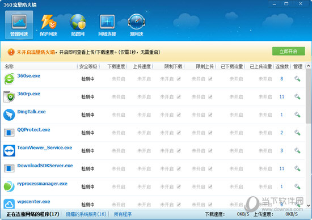The height and width of the screenshot is (220, 312).
Task: Open manage wrench for 360se.exe
Action: click(x=297, y=79)
